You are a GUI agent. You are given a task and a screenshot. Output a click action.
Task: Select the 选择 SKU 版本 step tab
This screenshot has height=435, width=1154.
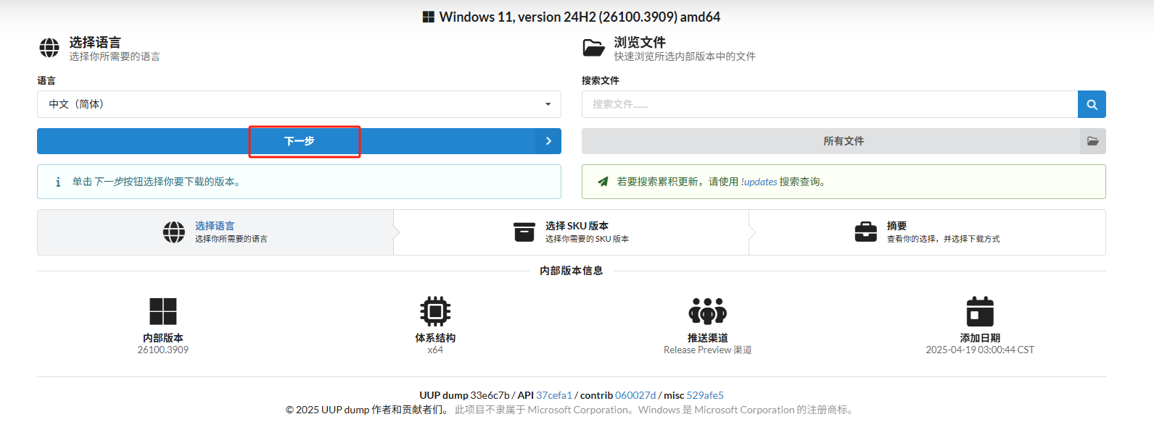click(571, 232)
